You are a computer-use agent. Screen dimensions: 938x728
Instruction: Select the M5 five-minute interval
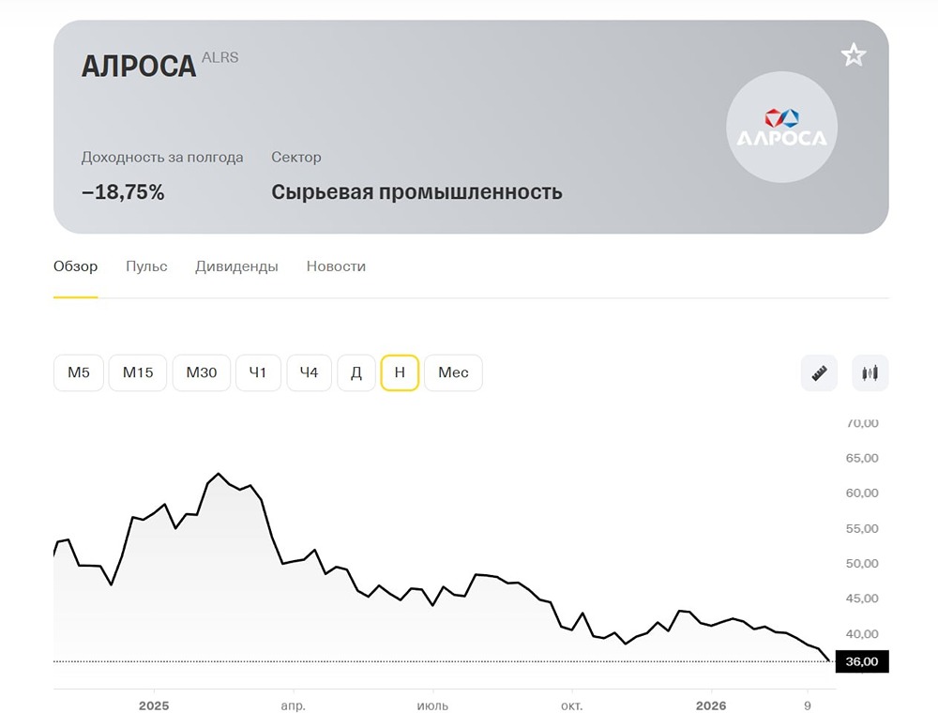78,372
